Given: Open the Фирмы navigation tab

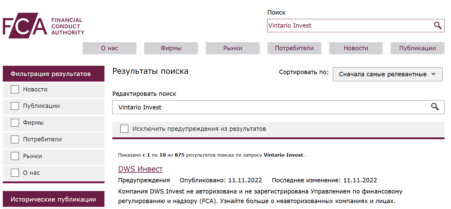Looking at the screenshot, I should coord(171,48).
